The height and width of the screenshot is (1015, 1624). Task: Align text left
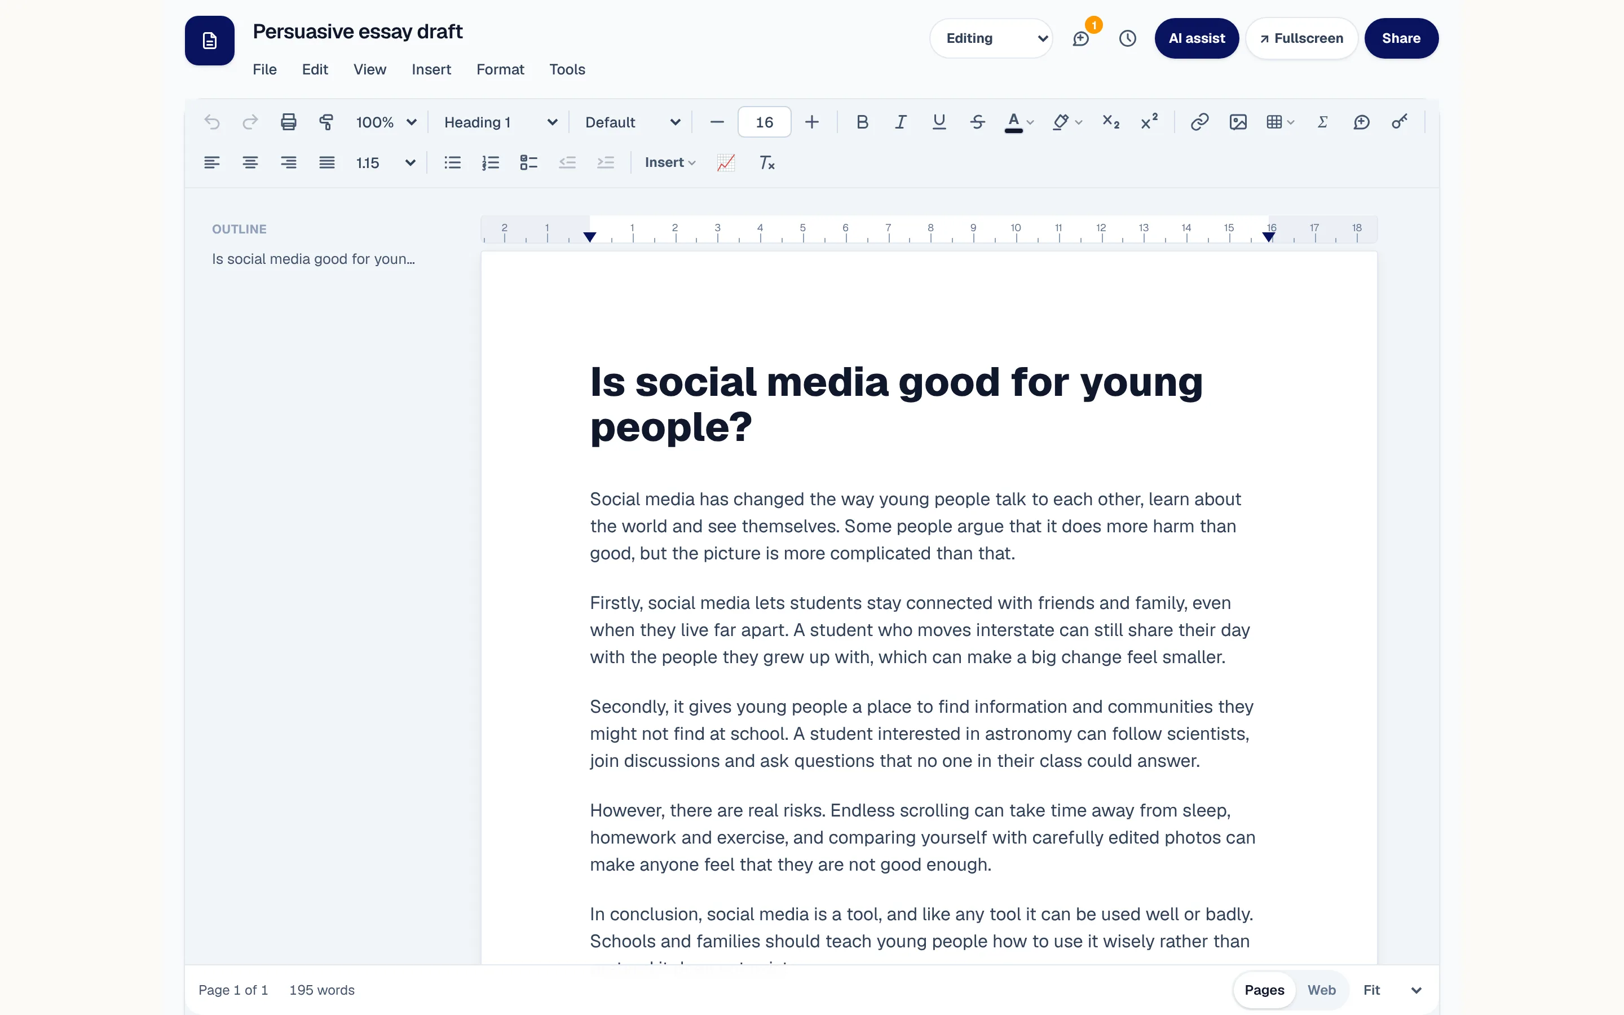point(212,162)
